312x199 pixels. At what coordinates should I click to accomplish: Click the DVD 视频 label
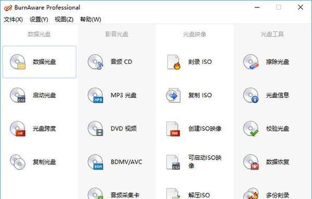click(x=124, y=128)
